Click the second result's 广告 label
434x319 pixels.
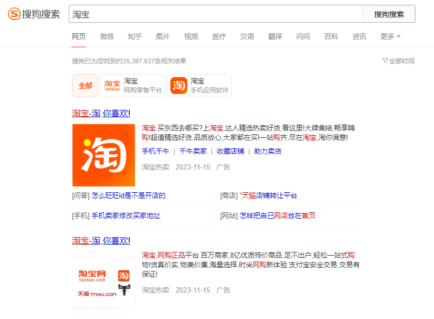pyautogui.click(x=223, y=290)
